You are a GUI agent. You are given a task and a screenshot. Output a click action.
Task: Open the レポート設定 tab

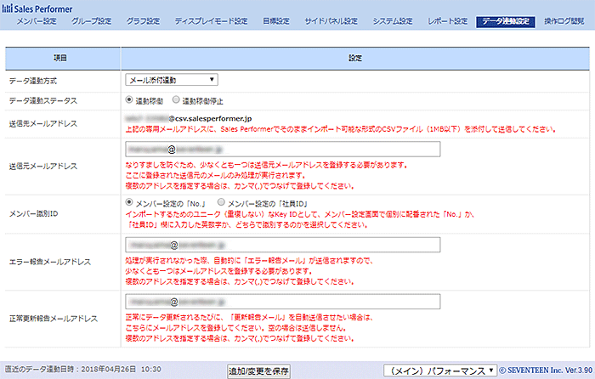(447, 21)
